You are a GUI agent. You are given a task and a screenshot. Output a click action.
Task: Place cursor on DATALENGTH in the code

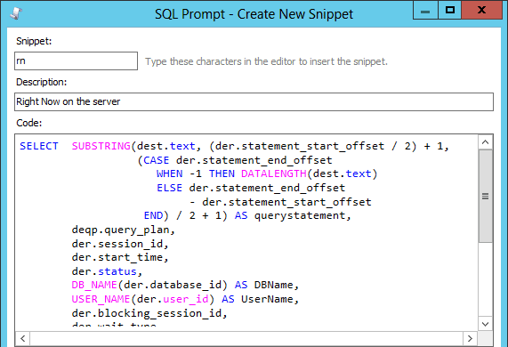(274, 173)
